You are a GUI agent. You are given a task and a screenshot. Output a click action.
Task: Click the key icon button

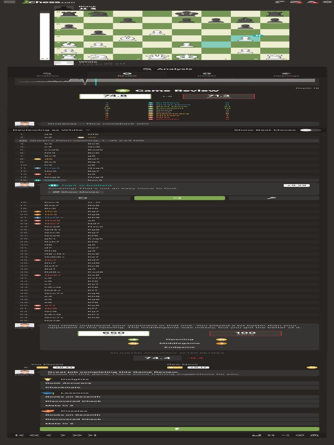click(x=274, y=198)
